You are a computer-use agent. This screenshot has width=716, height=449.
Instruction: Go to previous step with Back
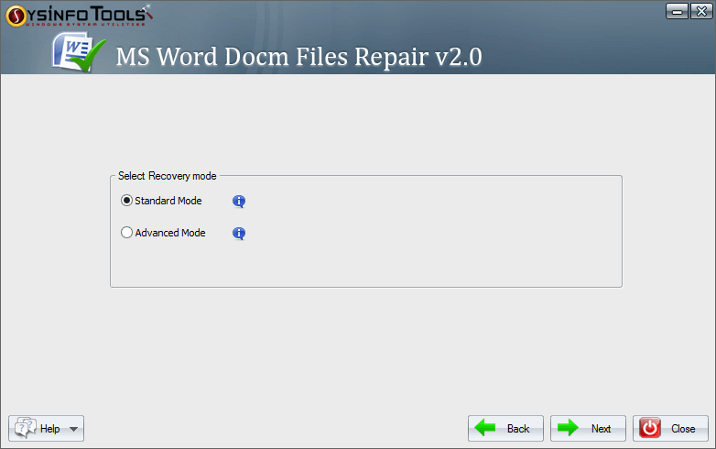pyautogui.click(x=505, y=429)
